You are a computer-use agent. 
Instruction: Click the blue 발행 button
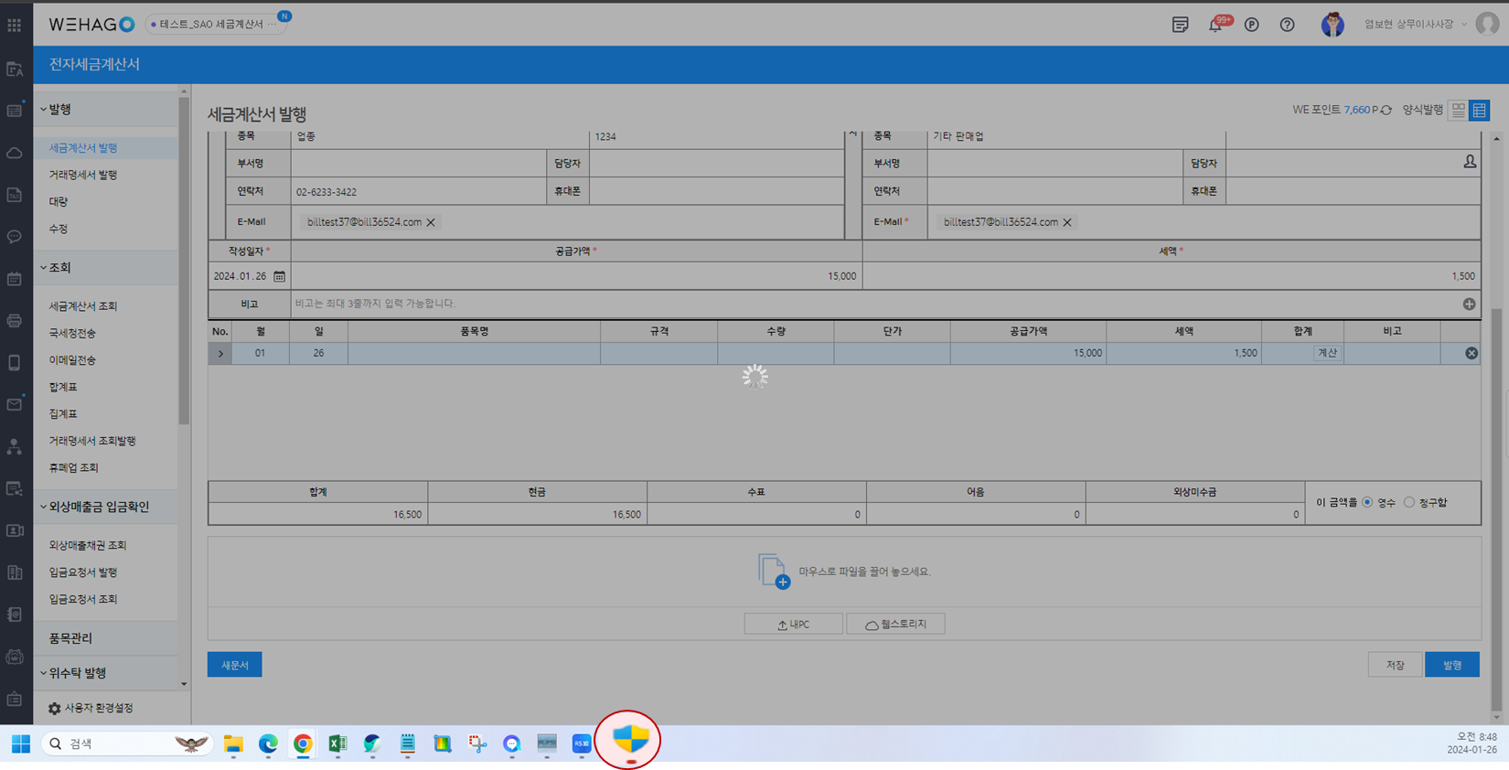click(x=1451, y=665)
